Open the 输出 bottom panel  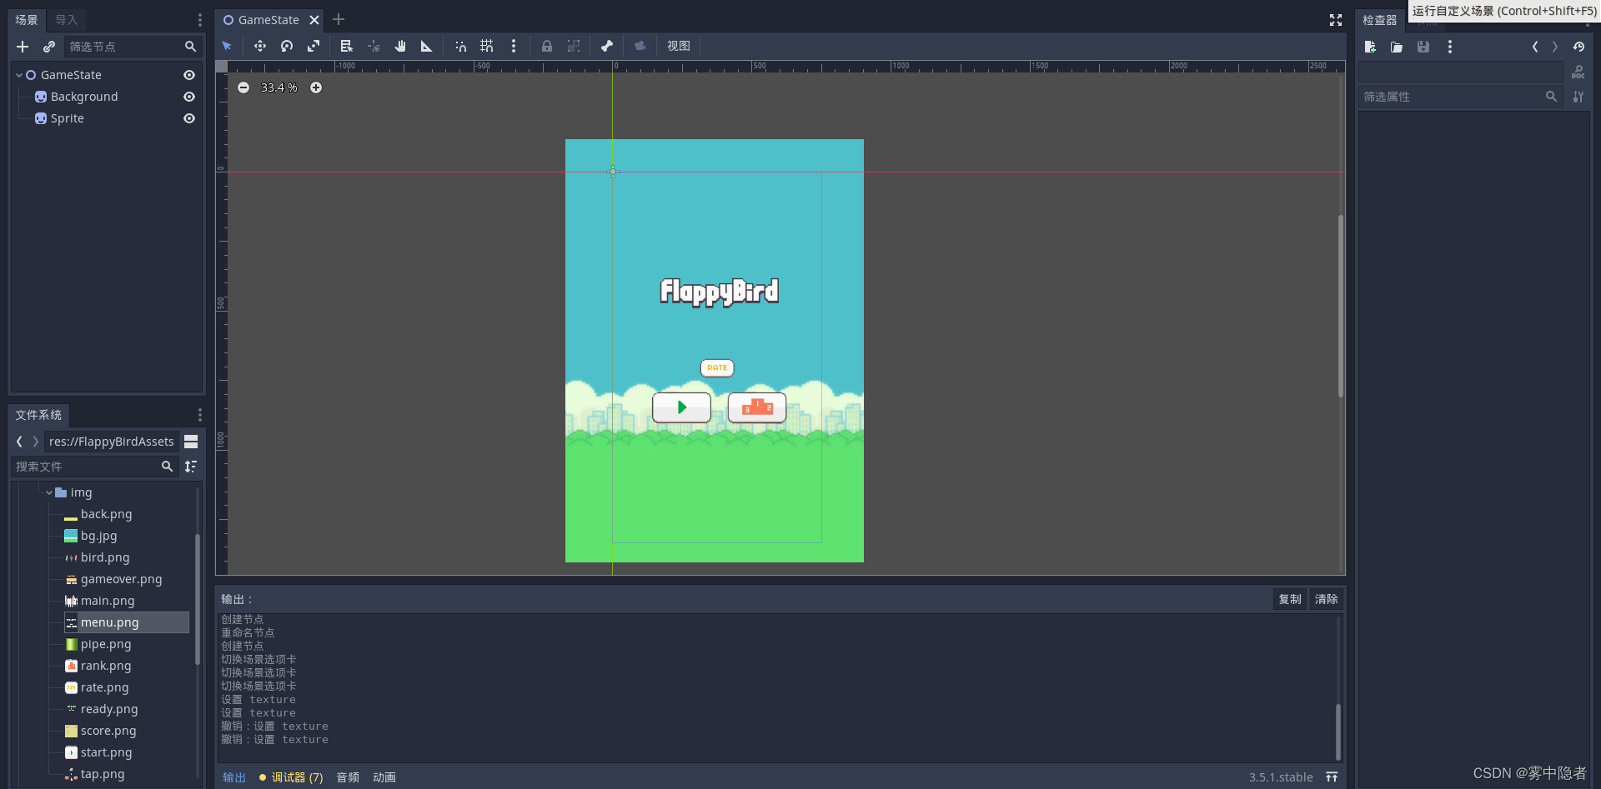234,777
